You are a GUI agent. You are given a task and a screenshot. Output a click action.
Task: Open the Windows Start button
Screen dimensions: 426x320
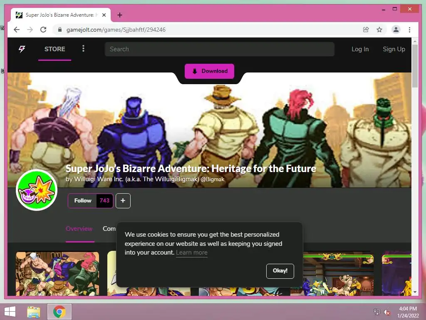point(10,312)
